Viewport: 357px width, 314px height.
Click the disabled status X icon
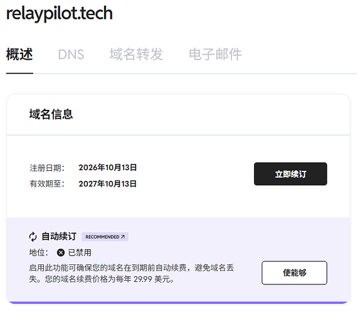(61, 252)
